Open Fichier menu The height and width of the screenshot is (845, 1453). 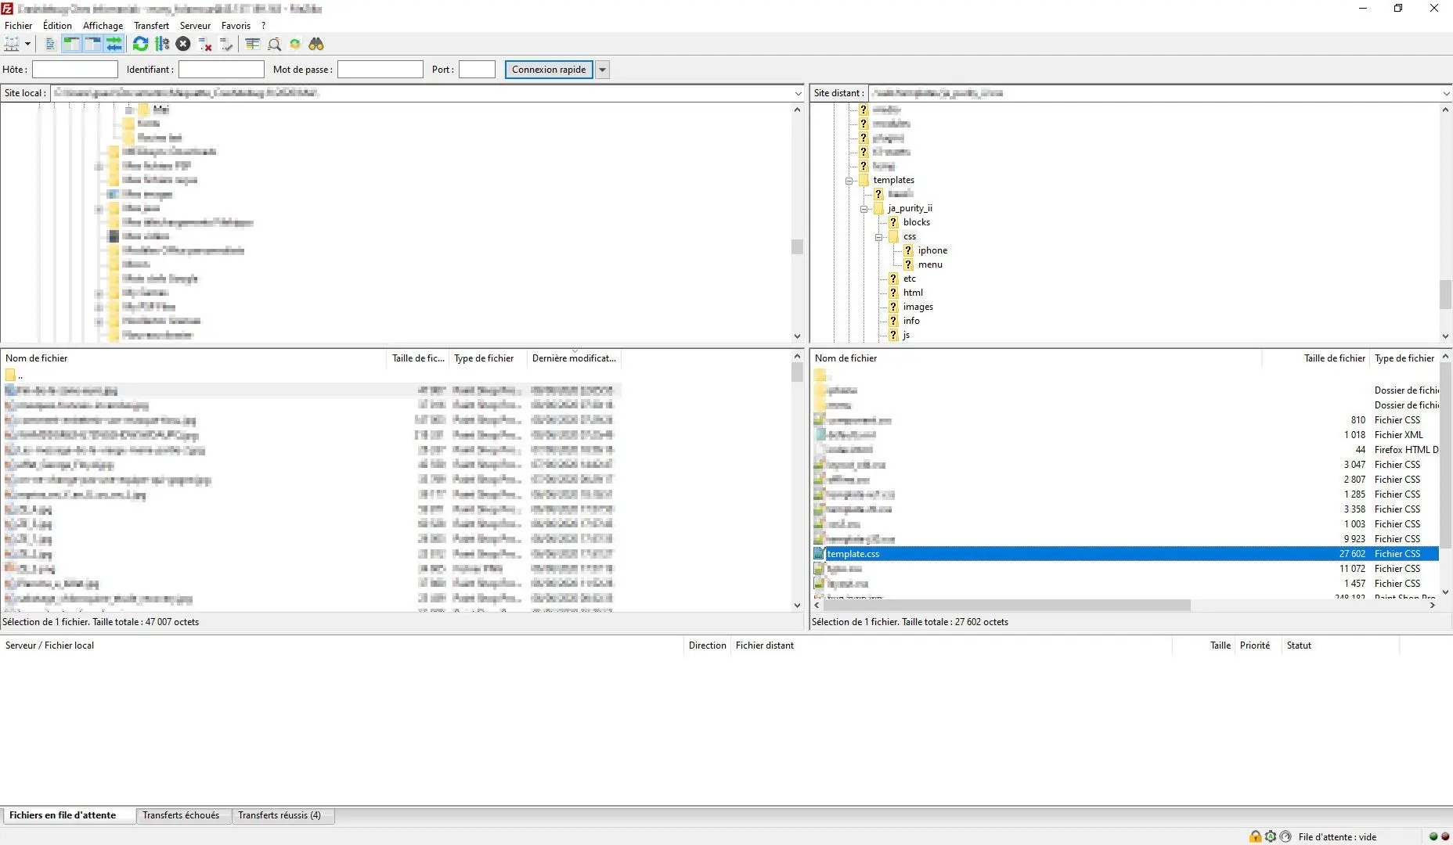pos(19,26)
